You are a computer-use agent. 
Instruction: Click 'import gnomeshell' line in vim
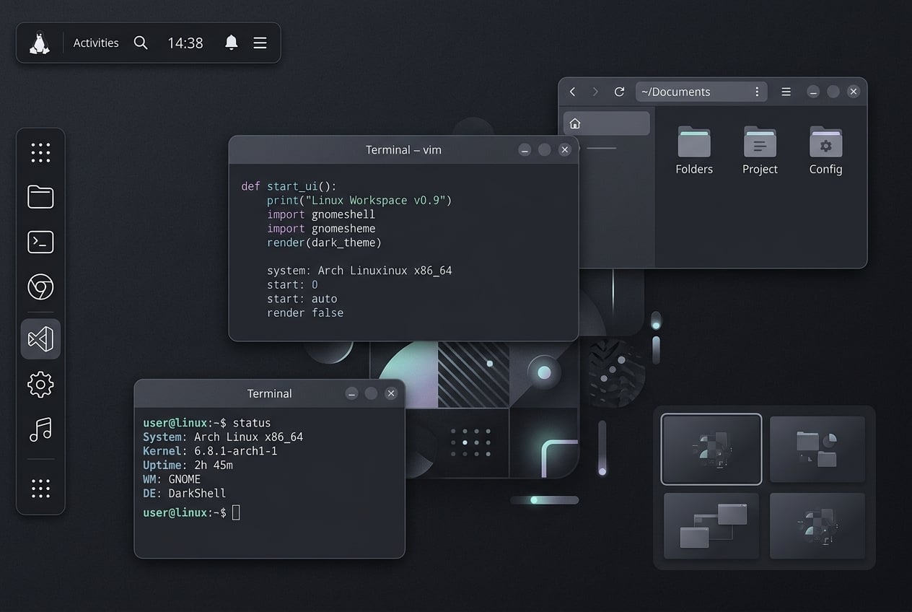click(x=321, y=214)
